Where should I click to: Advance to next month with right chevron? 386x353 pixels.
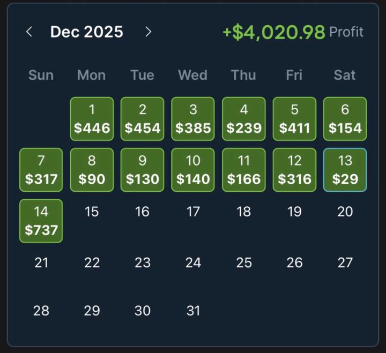pyautogui.click(x=148, y=32)
